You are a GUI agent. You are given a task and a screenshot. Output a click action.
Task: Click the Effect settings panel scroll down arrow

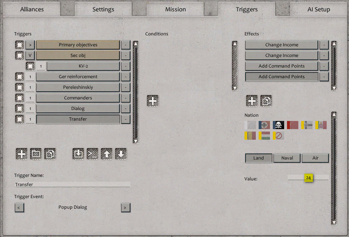tap(334, 222)
